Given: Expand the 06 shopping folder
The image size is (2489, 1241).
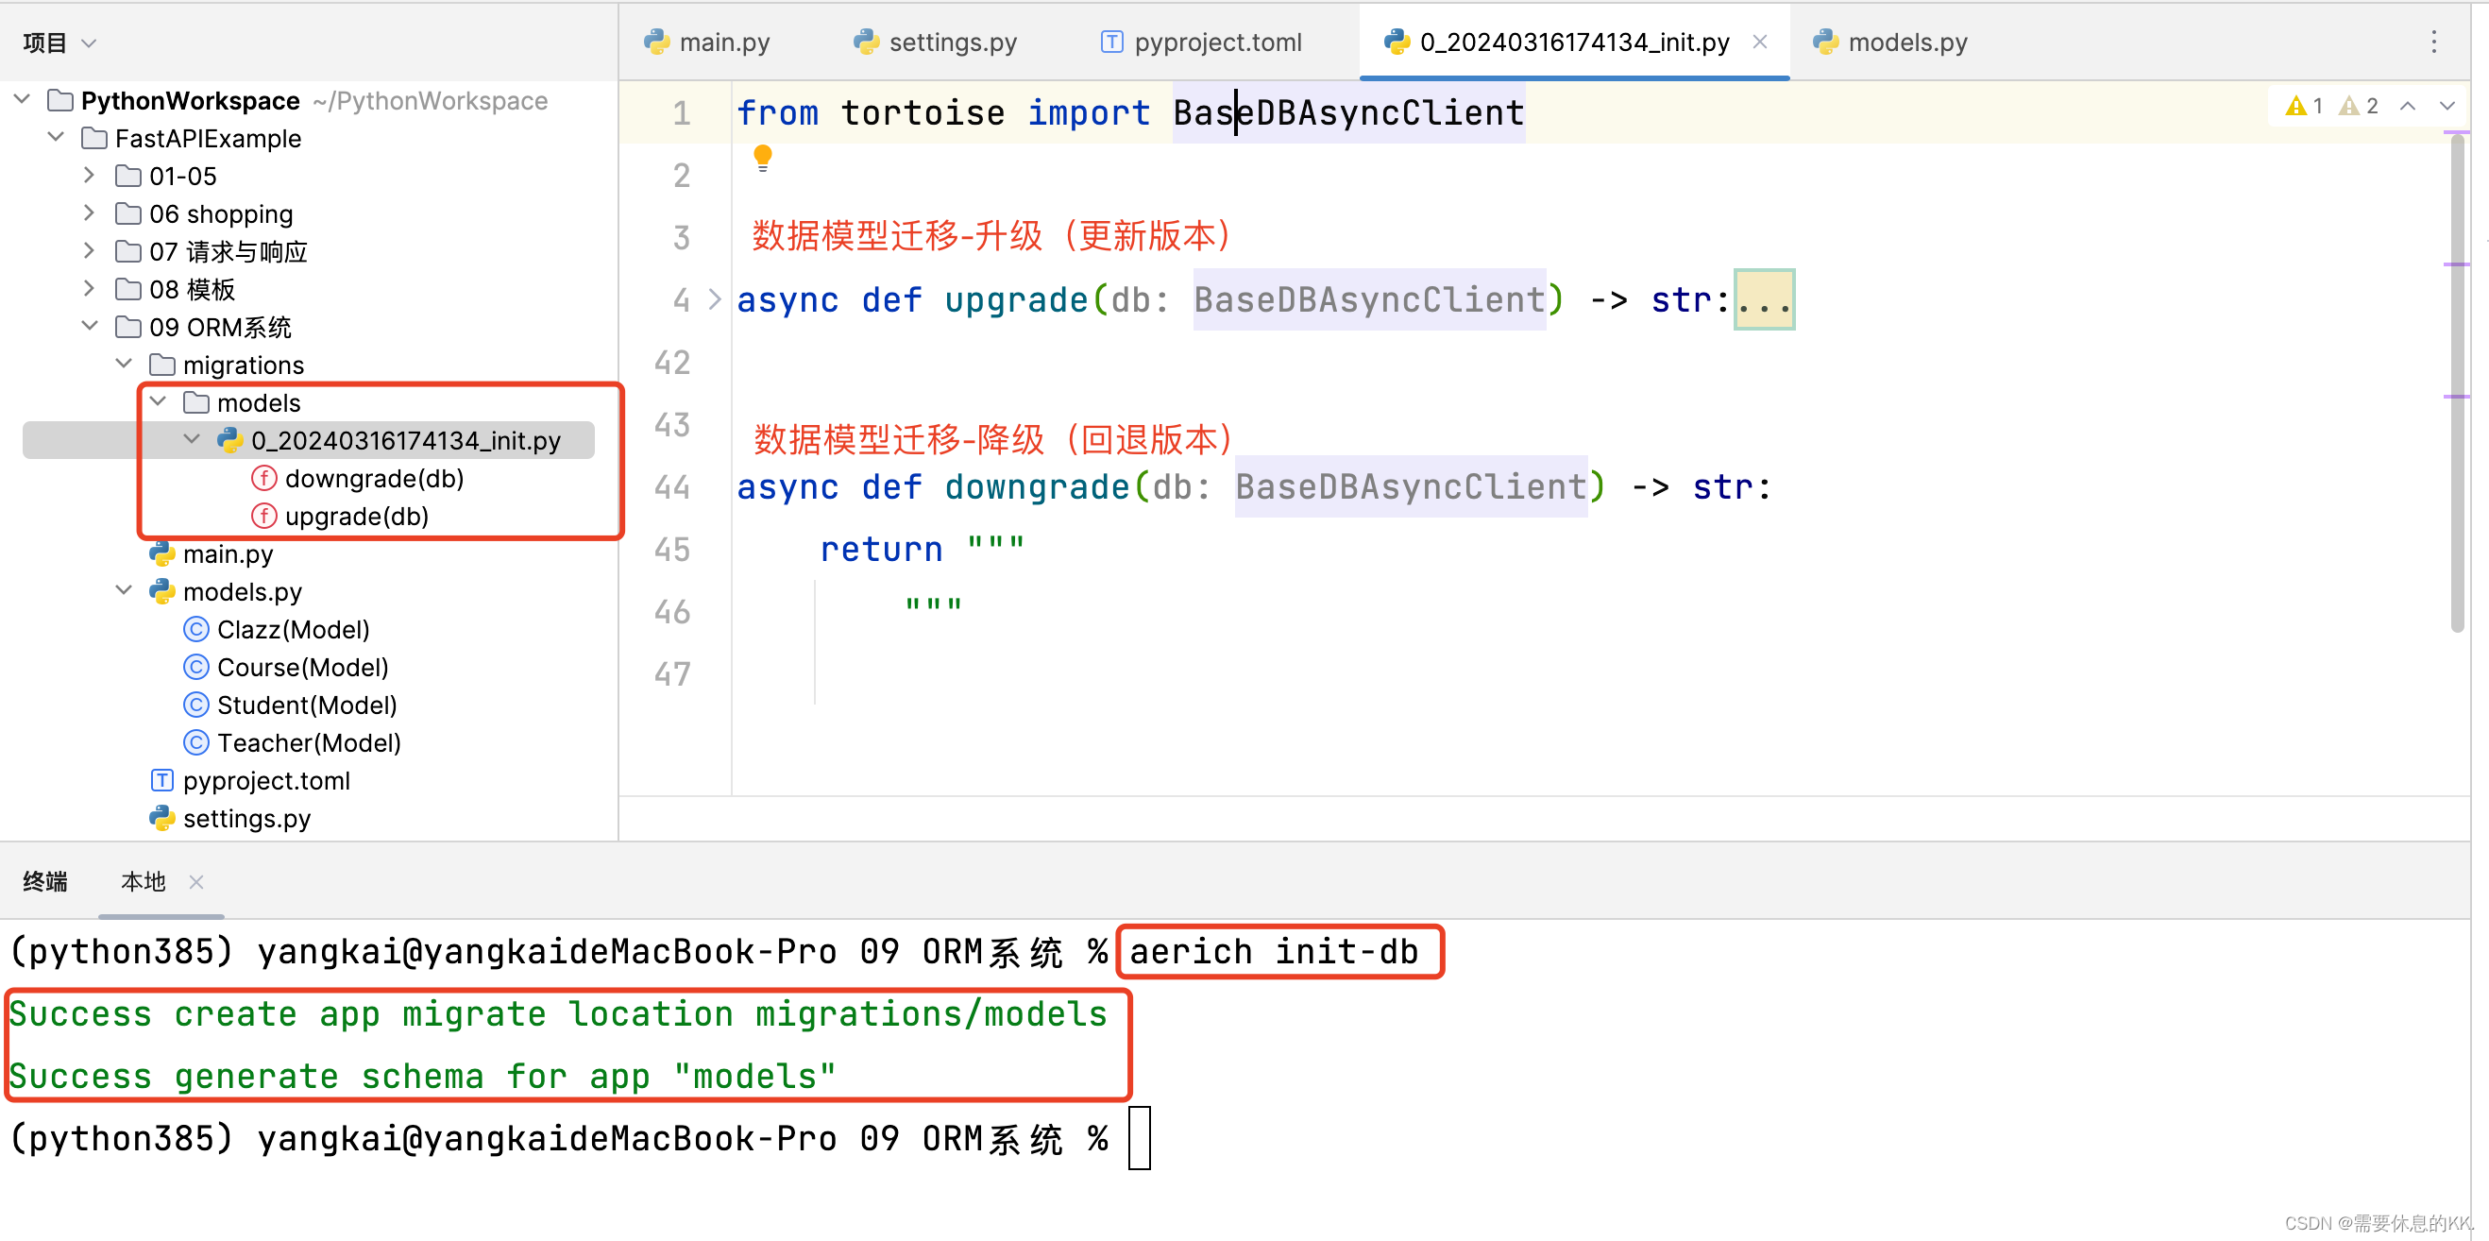Looking at the screenshot, I should 89,213.
